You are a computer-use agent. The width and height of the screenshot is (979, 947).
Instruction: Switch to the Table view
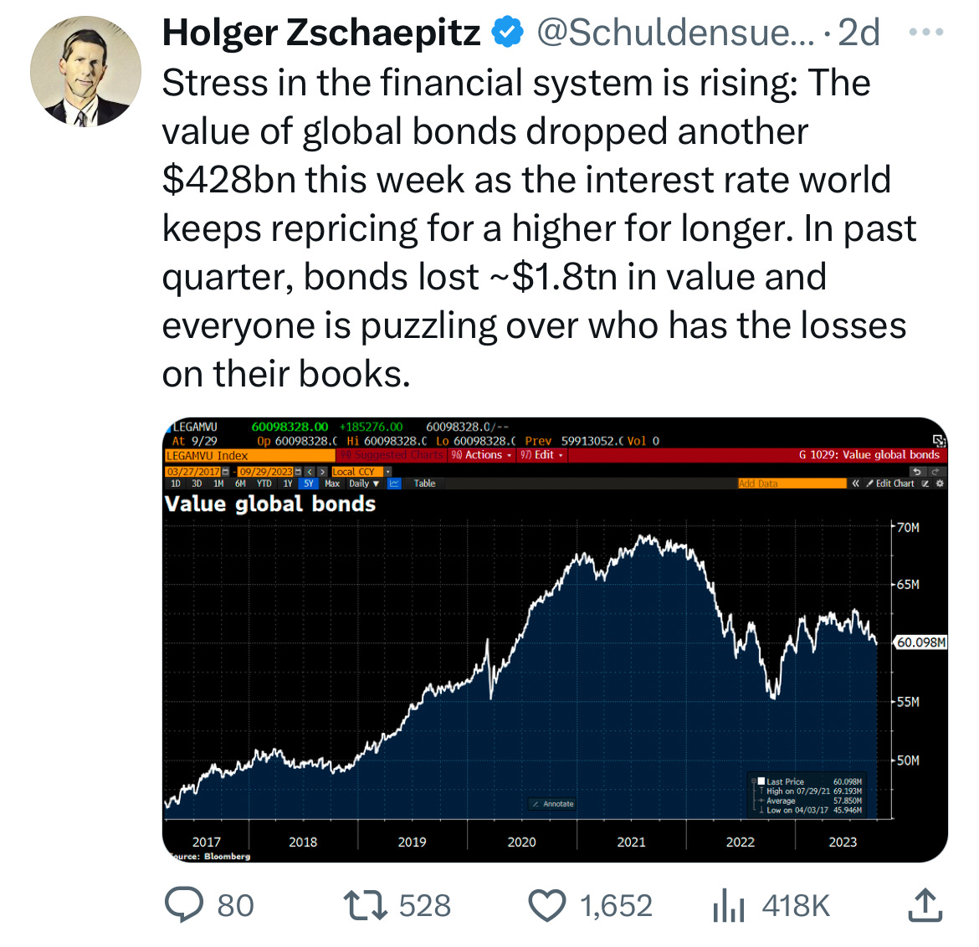coord(424,484)
